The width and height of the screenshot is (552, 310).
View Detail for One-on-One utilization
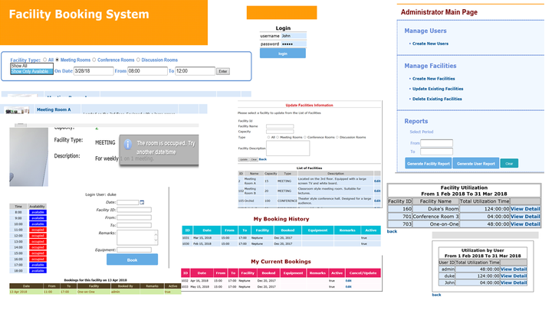click(x=525, y=224)
